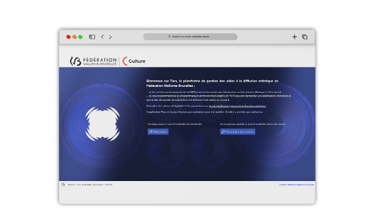Click the red close window button
The image size is (374, 222).
(x=68, y=37)
